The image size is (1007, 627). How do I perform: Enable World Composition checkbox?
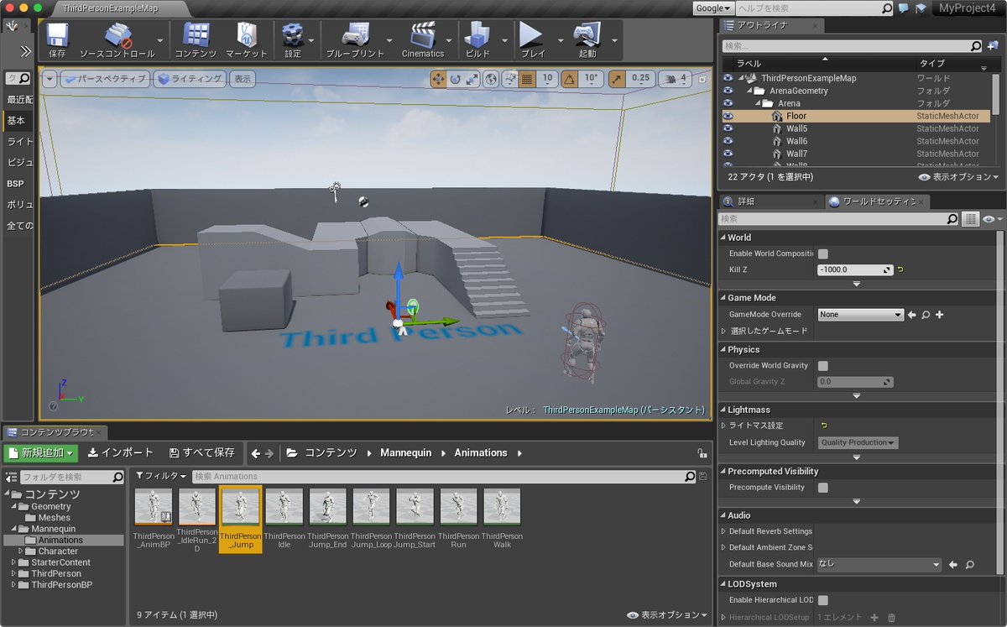(823, 253)
